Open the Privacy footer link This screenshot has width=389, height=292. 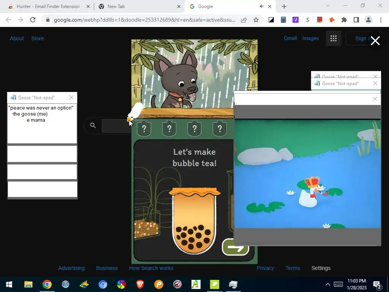pyautogui.click(x=265, y=268)
